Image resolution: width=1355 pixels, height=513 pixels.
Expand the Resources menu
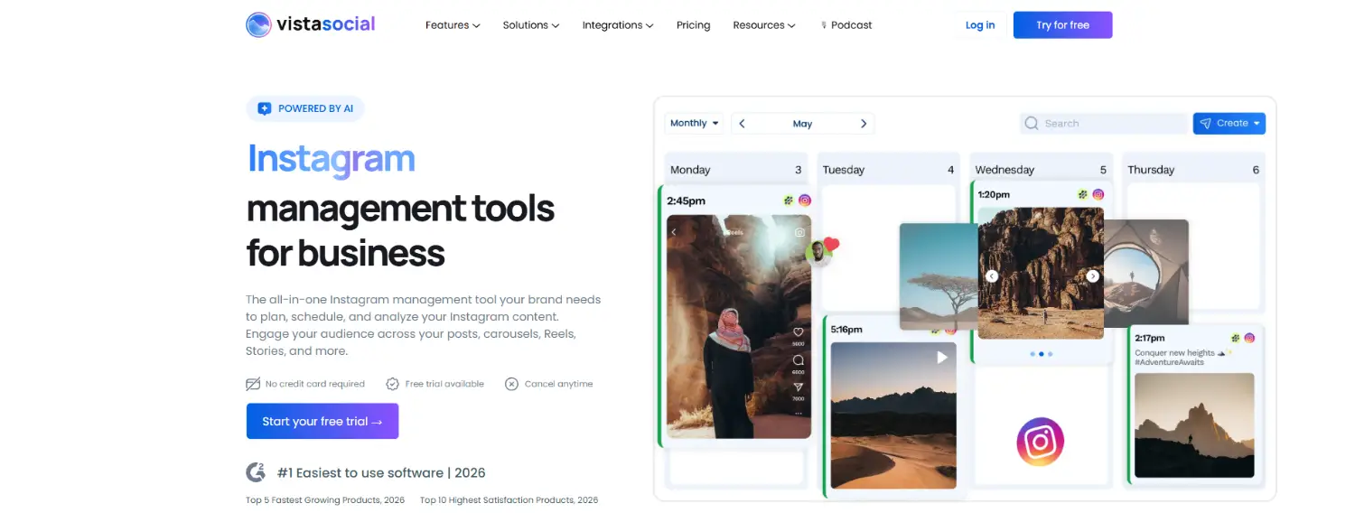point(764,25)
